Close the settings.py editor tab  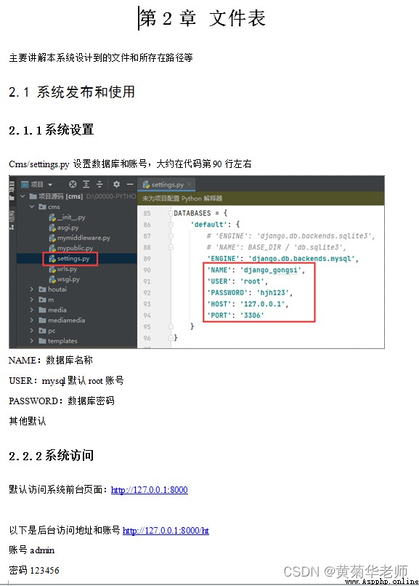[x=189, y=184]
